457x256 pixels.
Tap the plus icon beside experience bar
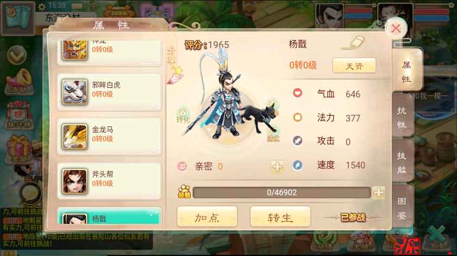click(378, 192)
